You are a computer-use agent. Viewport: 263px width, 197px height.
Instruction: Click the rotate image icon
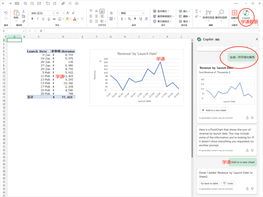[x=48, y=3]
